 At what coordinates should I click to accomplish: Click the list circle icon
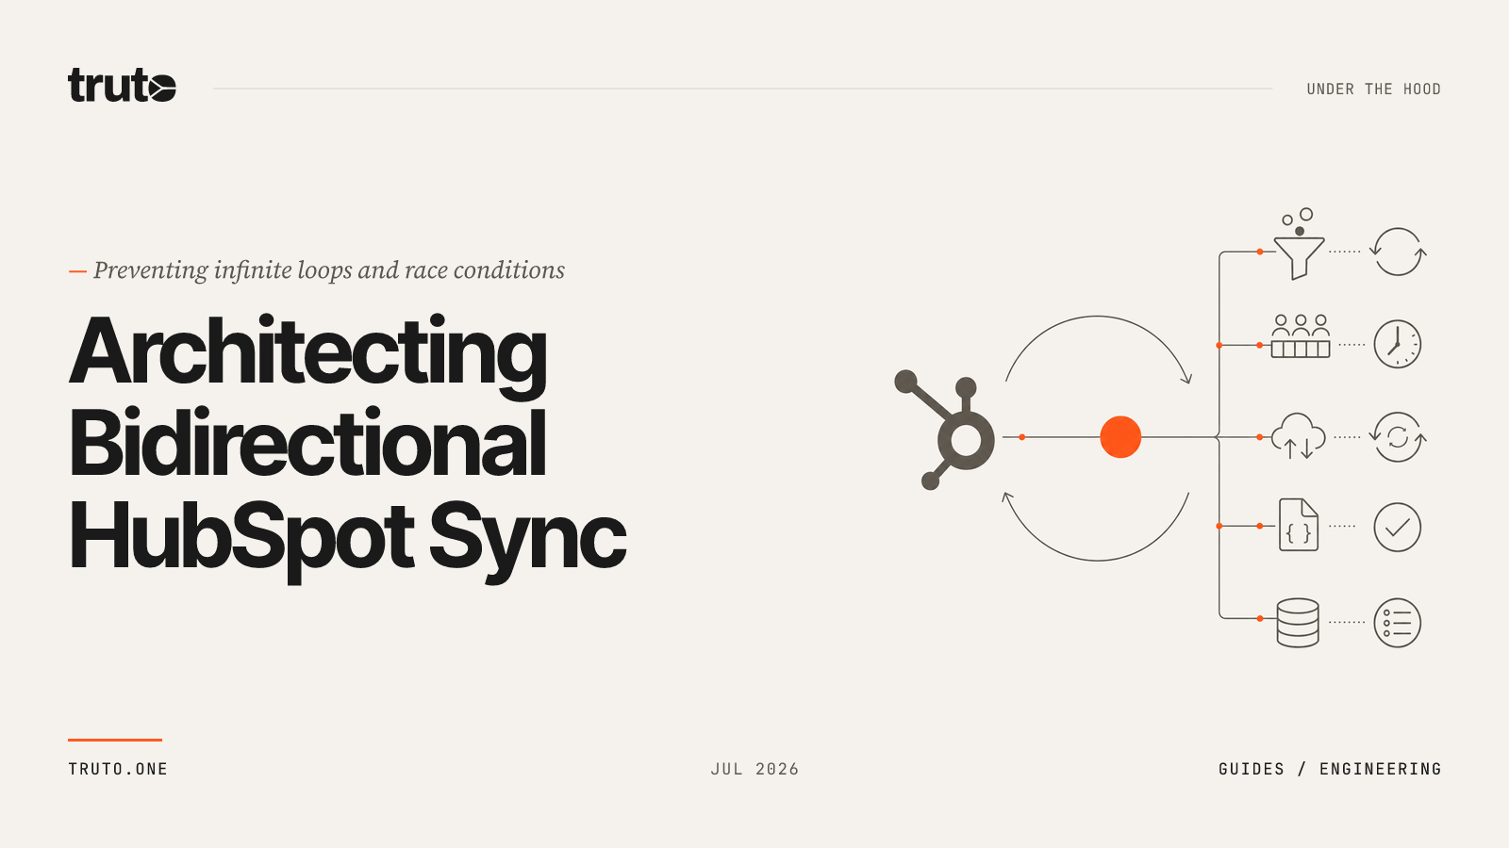1398,623
